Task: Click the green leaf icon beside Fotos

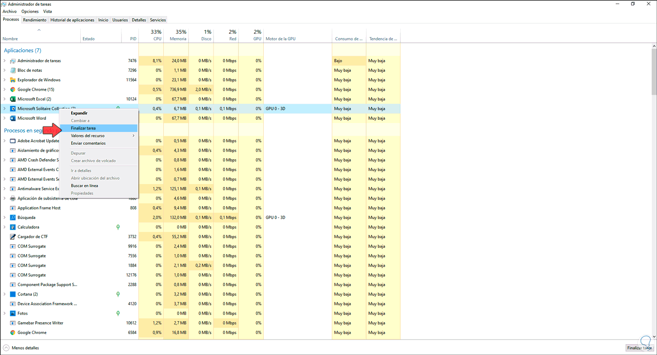Action: (x=118, y=313)
